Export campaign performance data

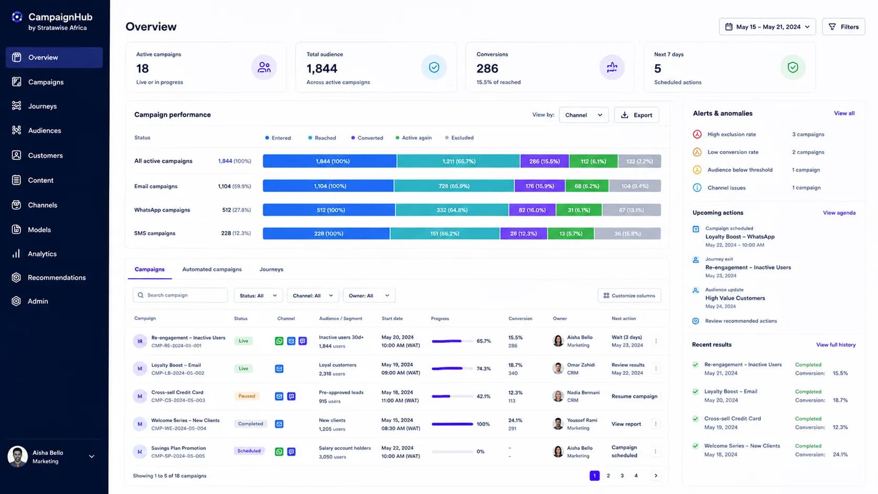(636, 115)
